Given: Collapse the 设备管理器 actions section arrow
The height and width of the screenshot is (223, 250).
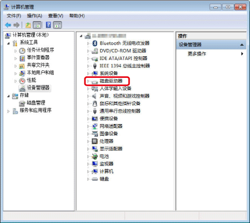Looking at the screenshot, I should (242, 44).
